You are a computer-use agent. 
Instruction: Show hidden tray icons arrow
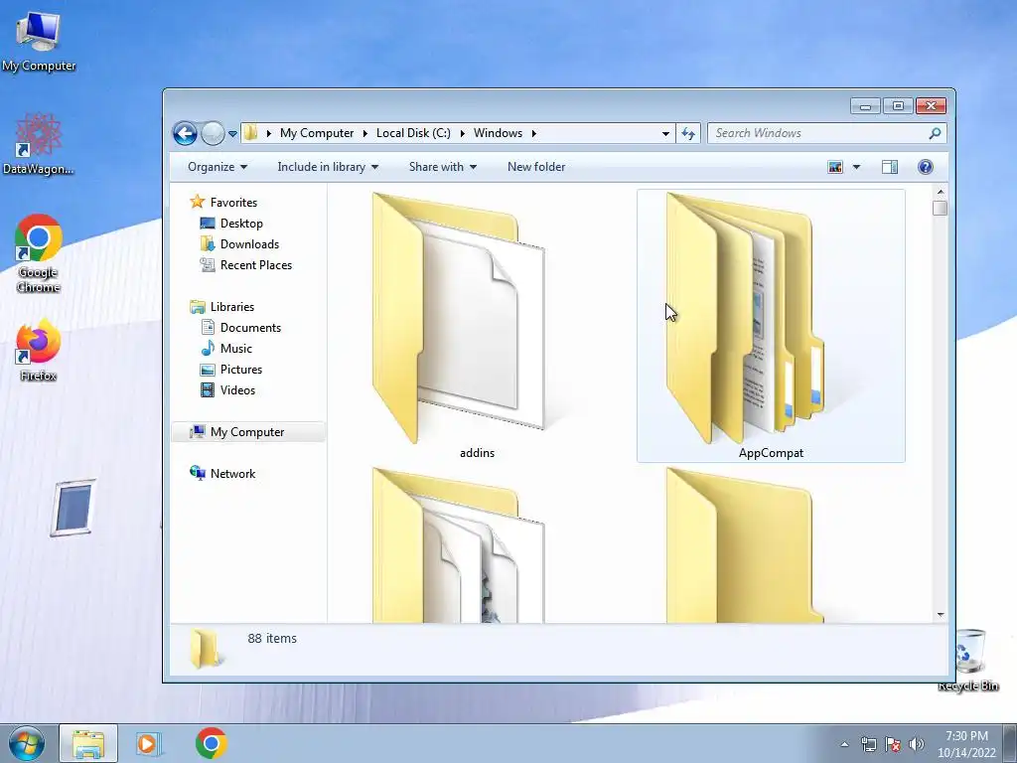pos(844,744)
